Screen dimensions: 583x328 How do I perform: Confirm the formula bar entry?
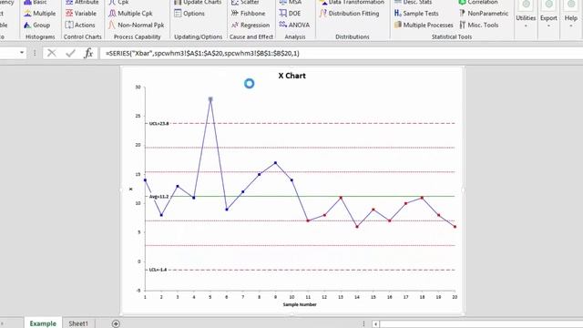coord(70,53)
